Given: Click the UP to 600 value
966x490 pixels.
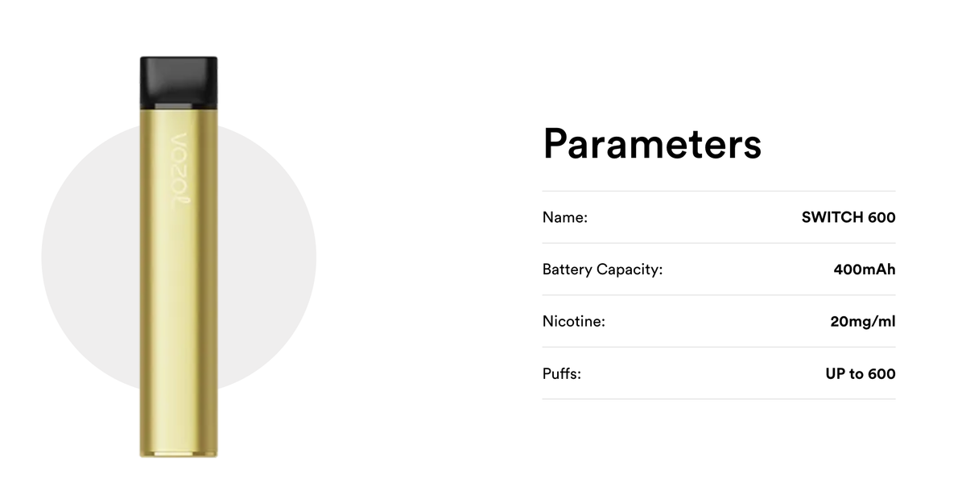Looking at the screenshot, I should [861, 374].
